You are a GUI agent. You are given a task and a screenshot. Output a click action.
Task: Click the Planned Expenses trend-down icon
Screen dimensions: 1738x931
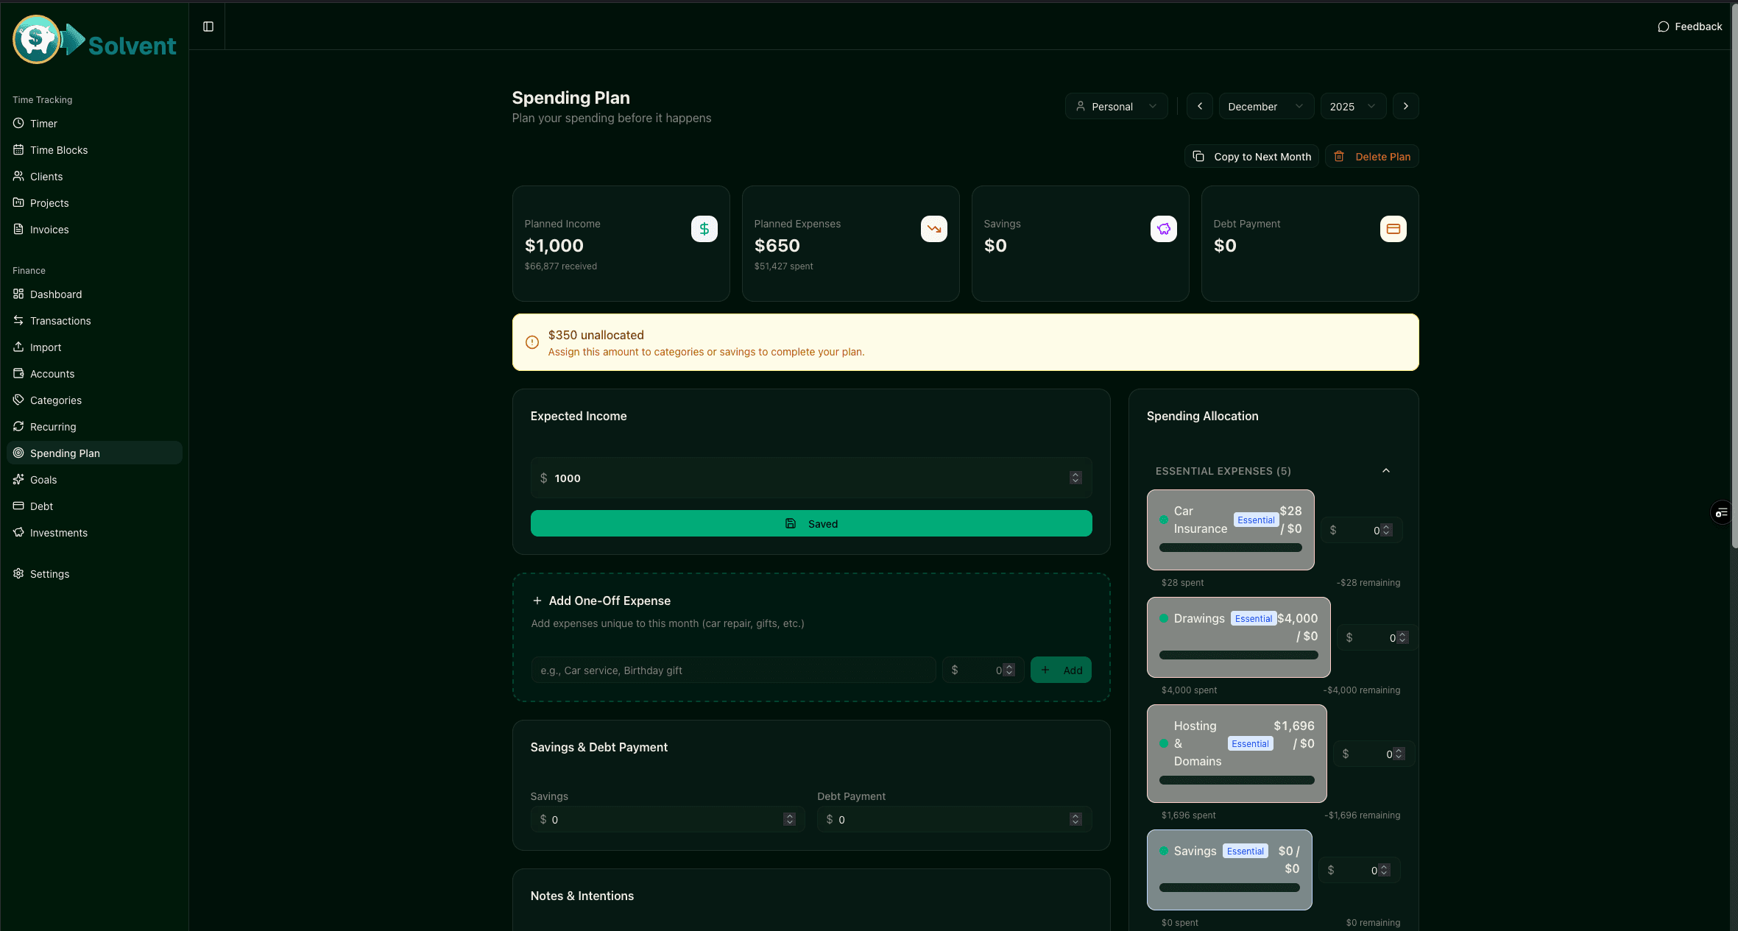tap(933, 229)
